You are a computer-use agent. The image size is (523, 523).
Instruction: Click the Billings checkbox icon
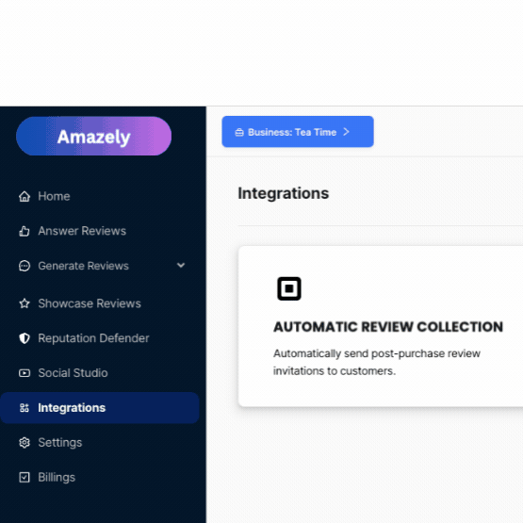pos(25,478)
